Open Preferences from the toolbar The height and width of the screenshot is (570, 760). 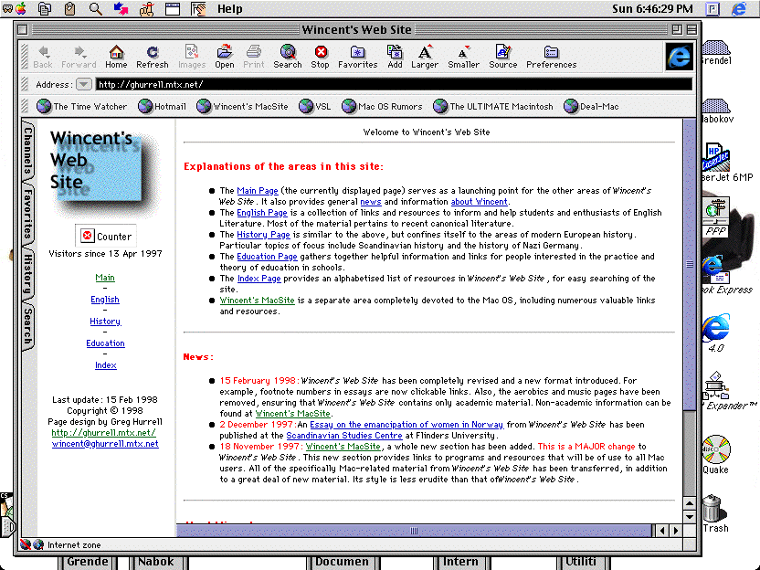tap(551, 55)
